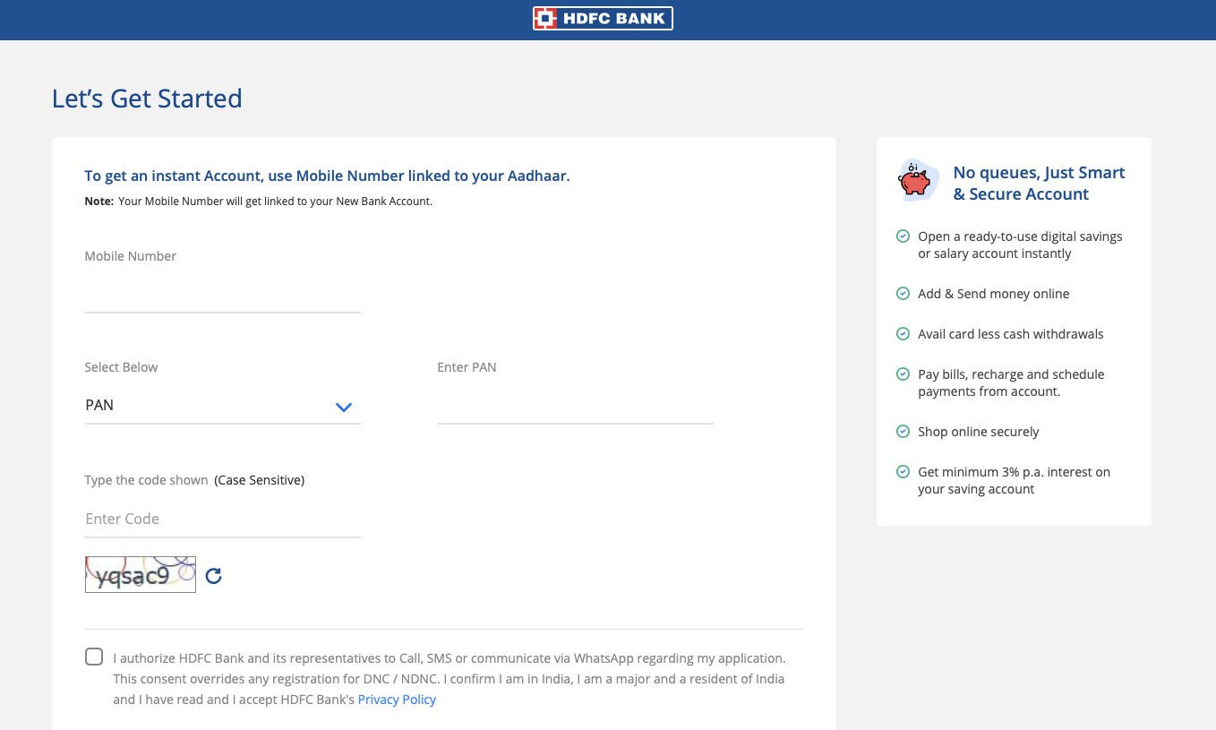Click the checkmark icon beside "Pay bills, recharge and schedule"
Viewport: 1216px width, 730px height.
[x=903, y=374]
